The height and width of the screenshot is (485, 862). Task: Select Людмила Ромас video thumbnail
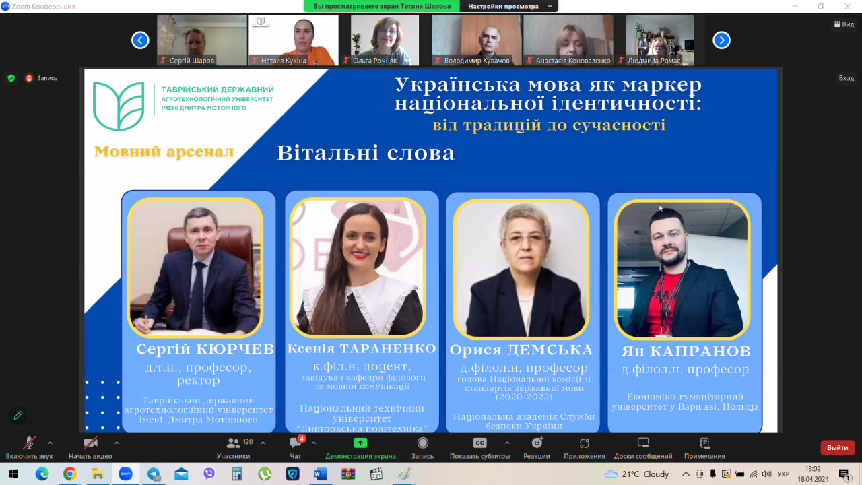click(x=659, y=40)
